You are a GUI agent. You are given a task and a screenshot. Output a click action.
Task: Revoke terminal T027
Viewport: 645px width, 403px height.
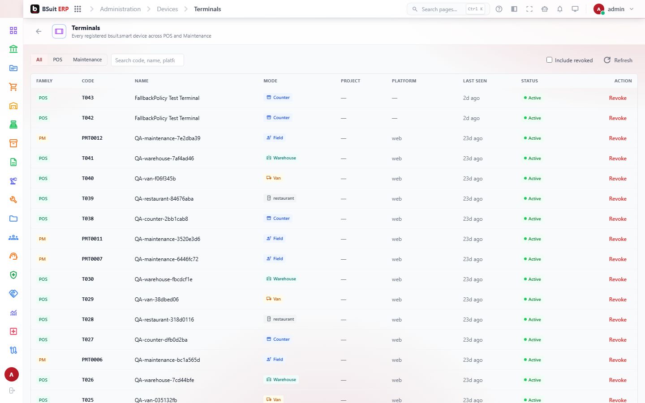coord(618,339)
